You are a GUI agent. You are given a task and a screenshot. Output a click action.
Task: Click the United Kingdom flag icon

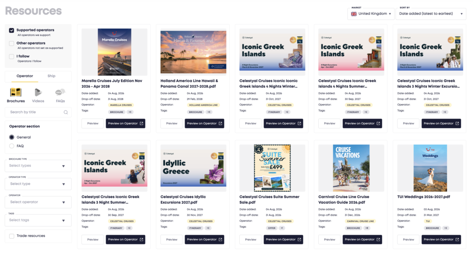point(354,14)
